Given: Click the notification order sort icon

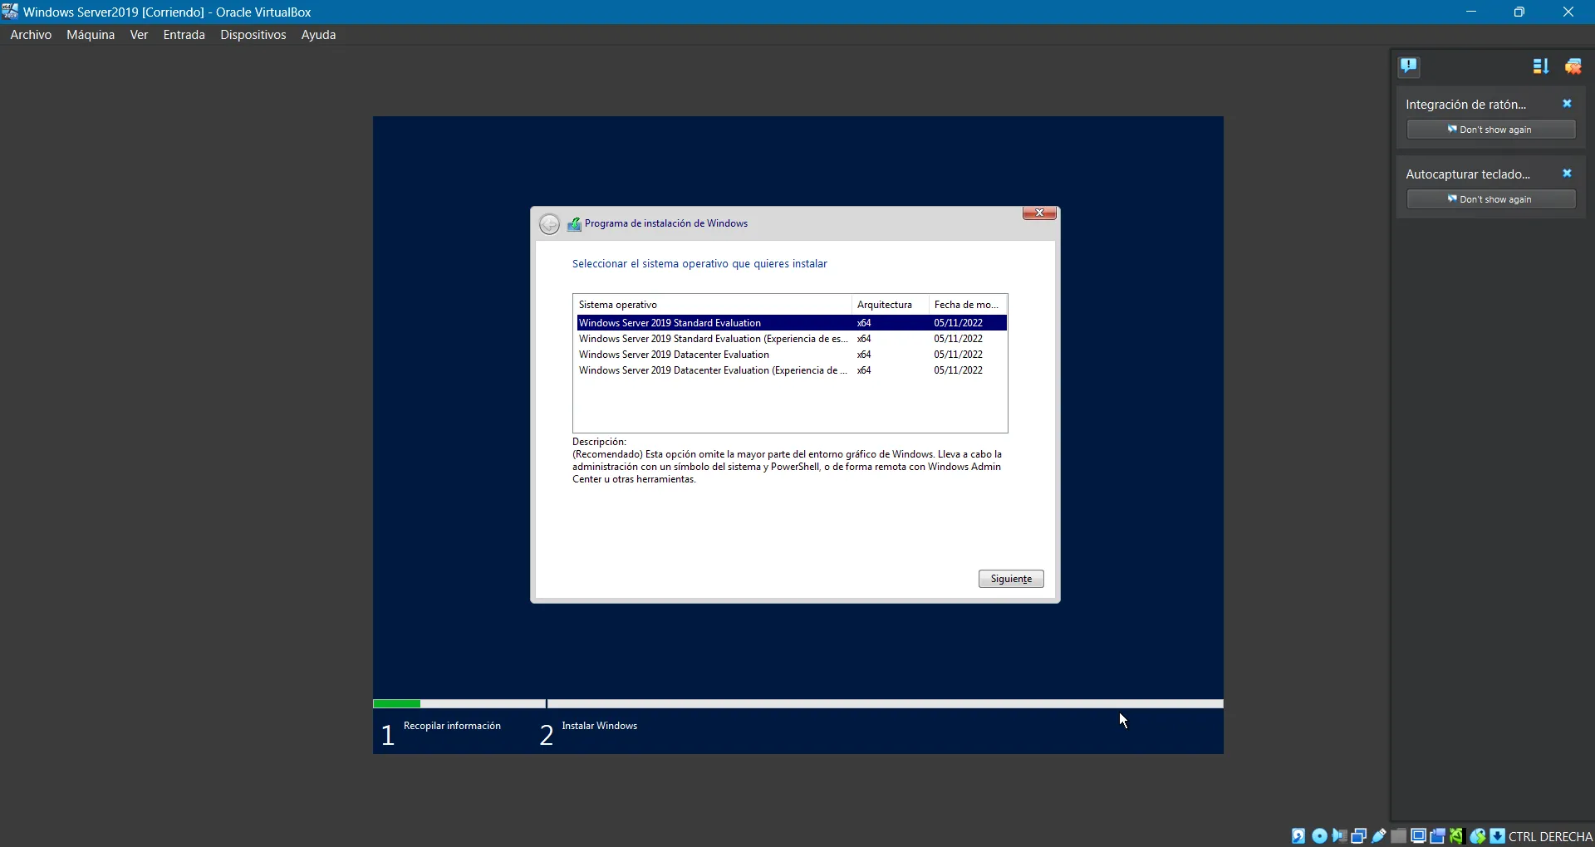Looking at the screenshot, I should [1541, 66].
